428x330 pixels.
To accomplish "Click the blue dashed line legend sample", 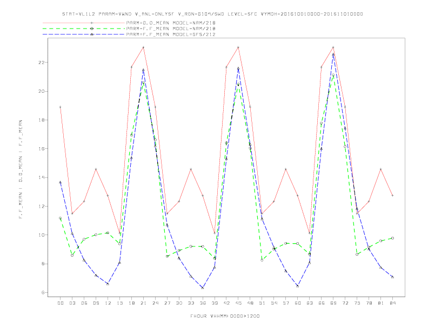I will coord(84,35).
